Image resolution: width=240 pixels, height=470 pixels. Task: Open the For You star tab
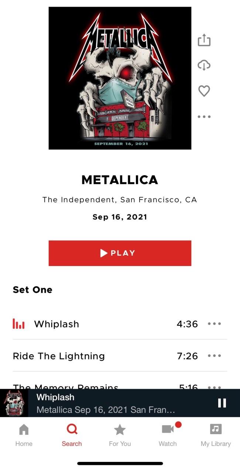(x=120, y=435)
